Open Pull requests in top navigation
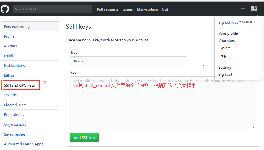264x150 pixels. tap(108, 9)
